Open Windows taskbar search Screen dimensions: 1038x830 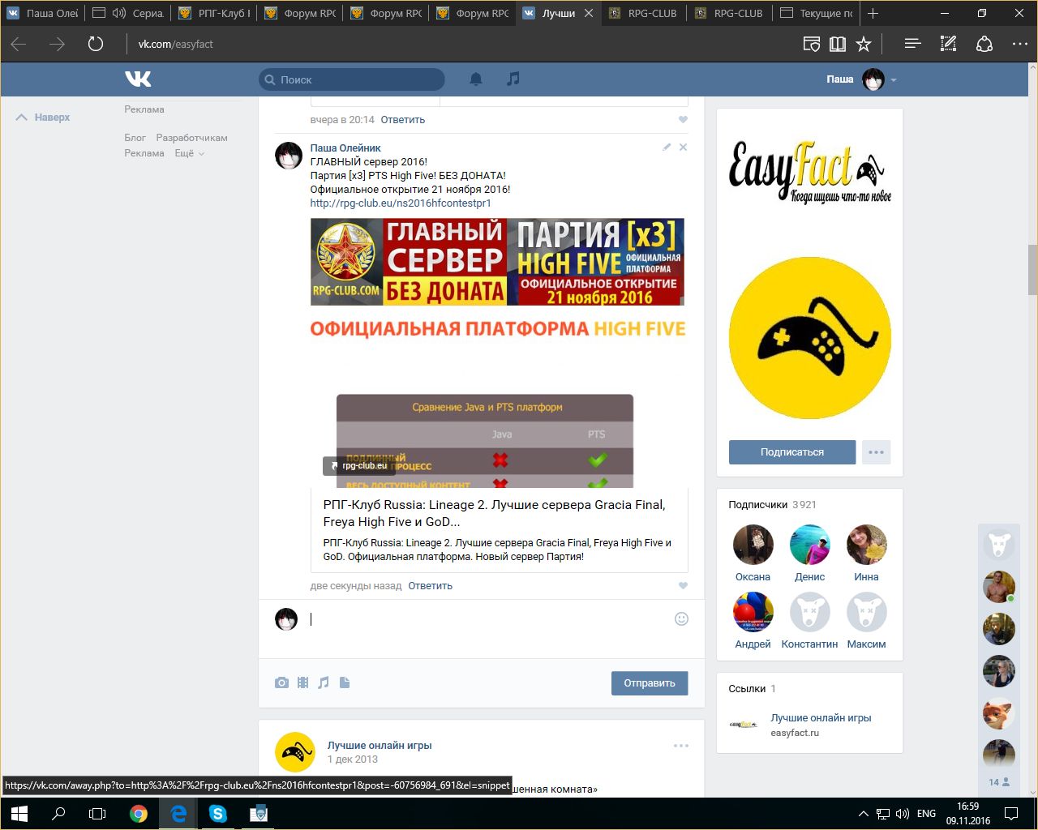click(x=58, y=814)
